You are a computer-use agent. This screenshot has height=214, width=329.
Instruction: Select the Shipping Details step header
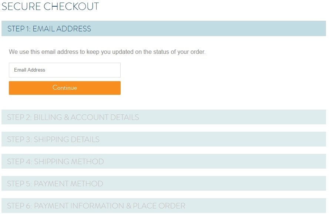pos(53,139)
